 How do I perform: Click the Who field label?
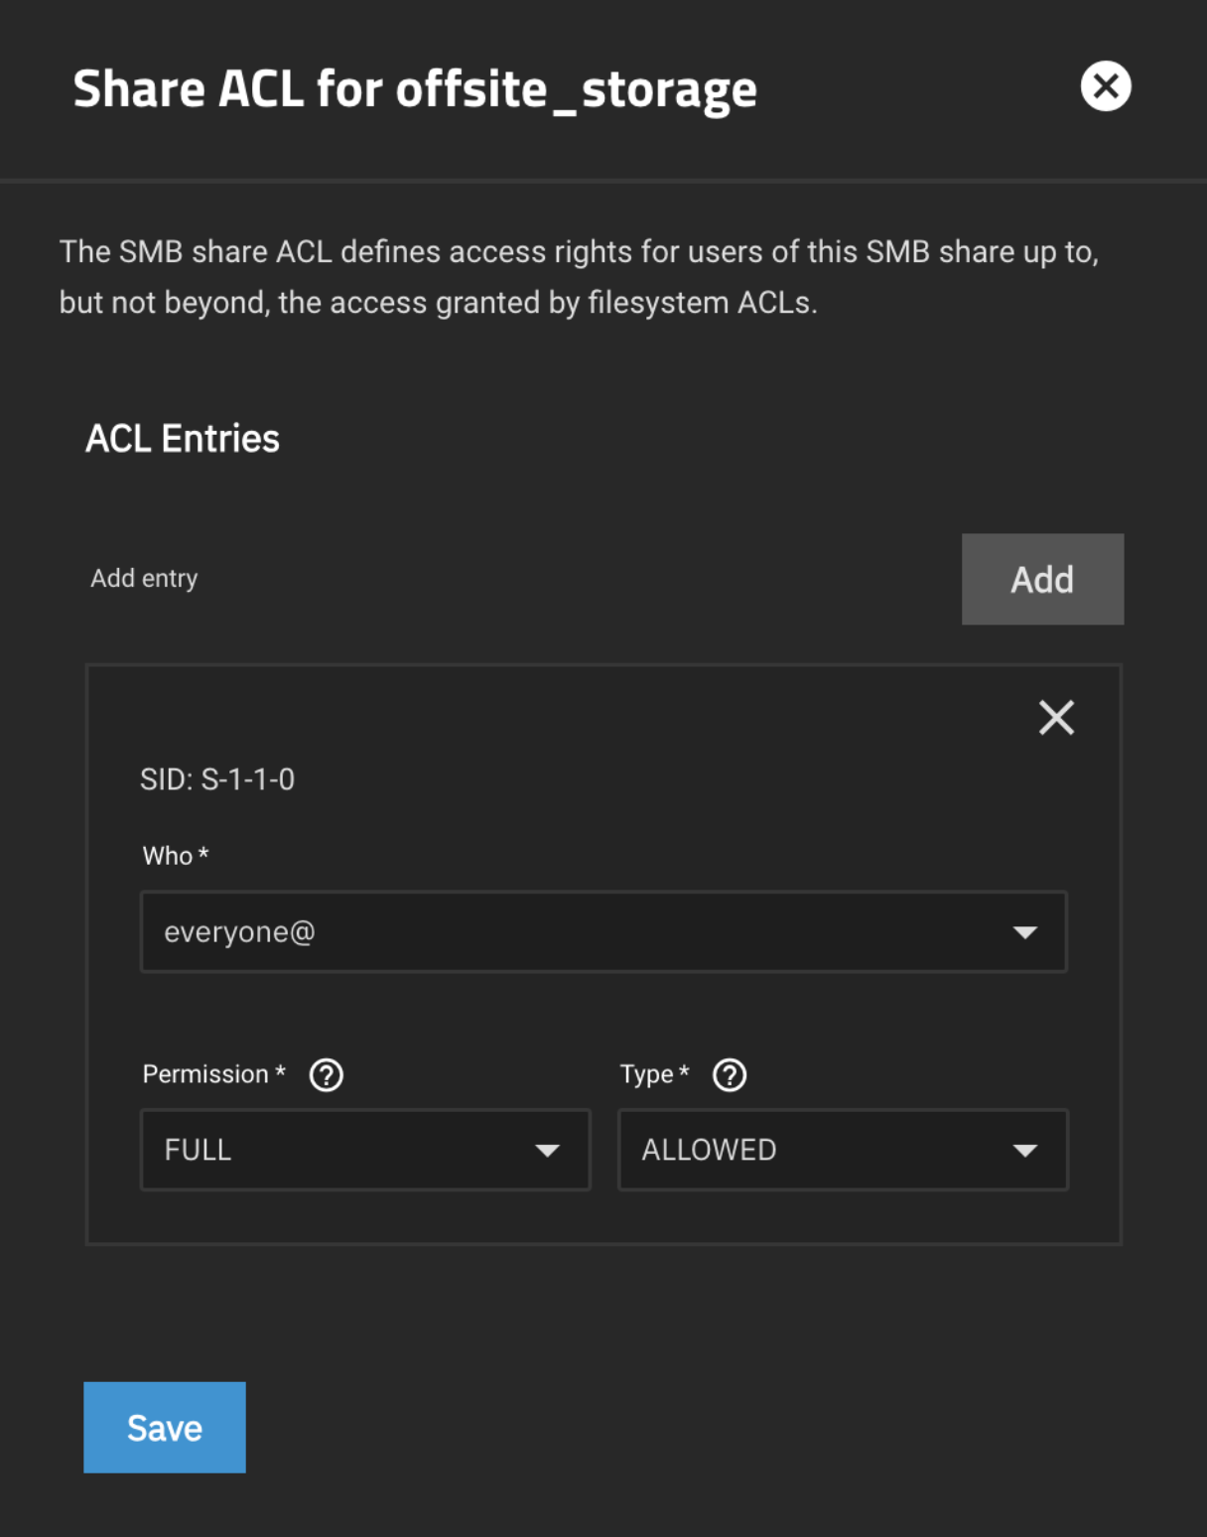pos(176,855)
